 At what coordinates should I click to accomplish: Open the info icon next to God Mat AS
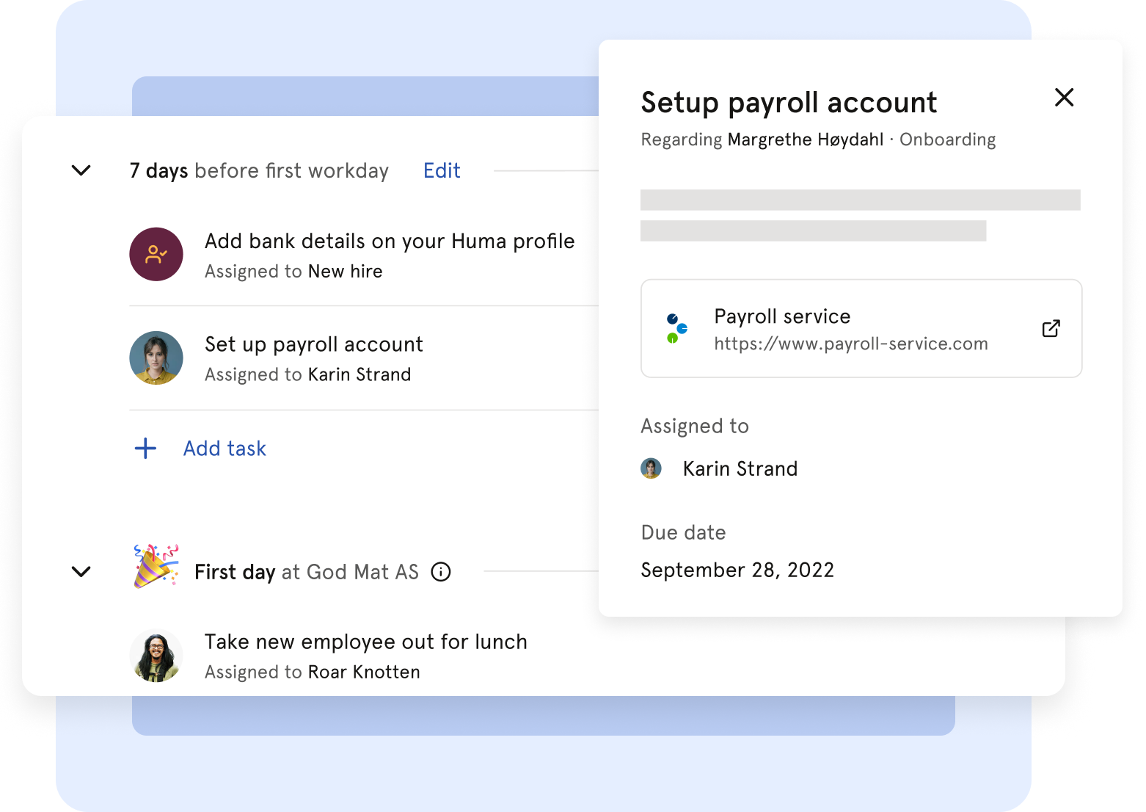[441, 572]
